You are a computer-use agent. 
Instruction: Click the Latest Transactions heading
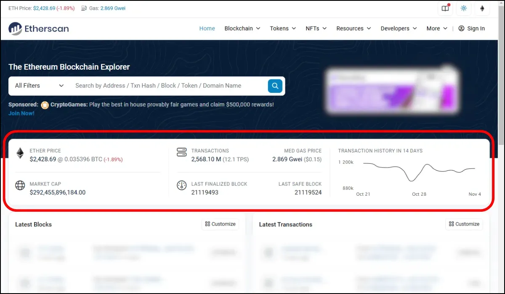[x=286, y=225]
